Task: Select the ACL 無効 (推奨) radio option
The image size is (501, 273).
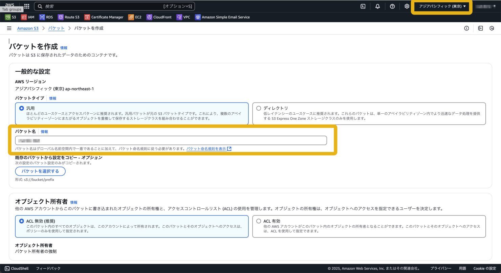Action: coord(22,221)
